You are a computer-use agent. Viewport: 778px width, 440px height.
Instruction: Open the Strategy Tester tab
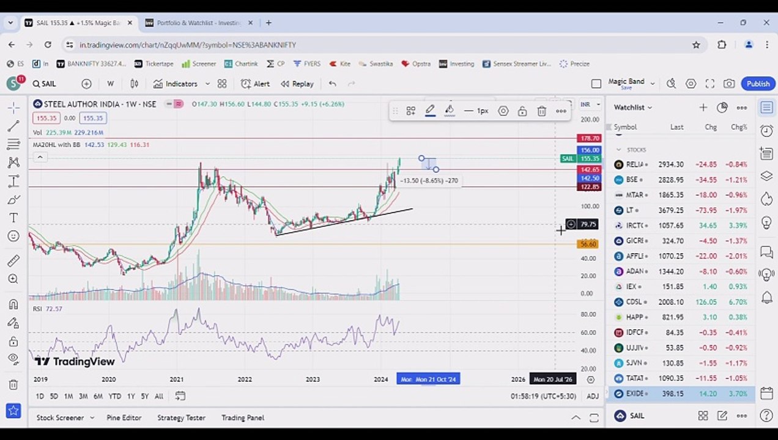tap(181, 418)
